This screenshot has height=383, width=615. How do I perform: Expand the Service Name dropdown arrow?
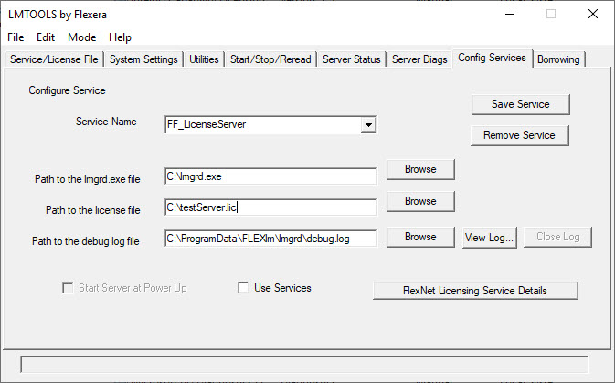coord(368,125)
